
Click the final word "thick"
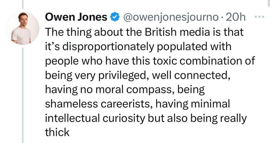tap(57, 132)
